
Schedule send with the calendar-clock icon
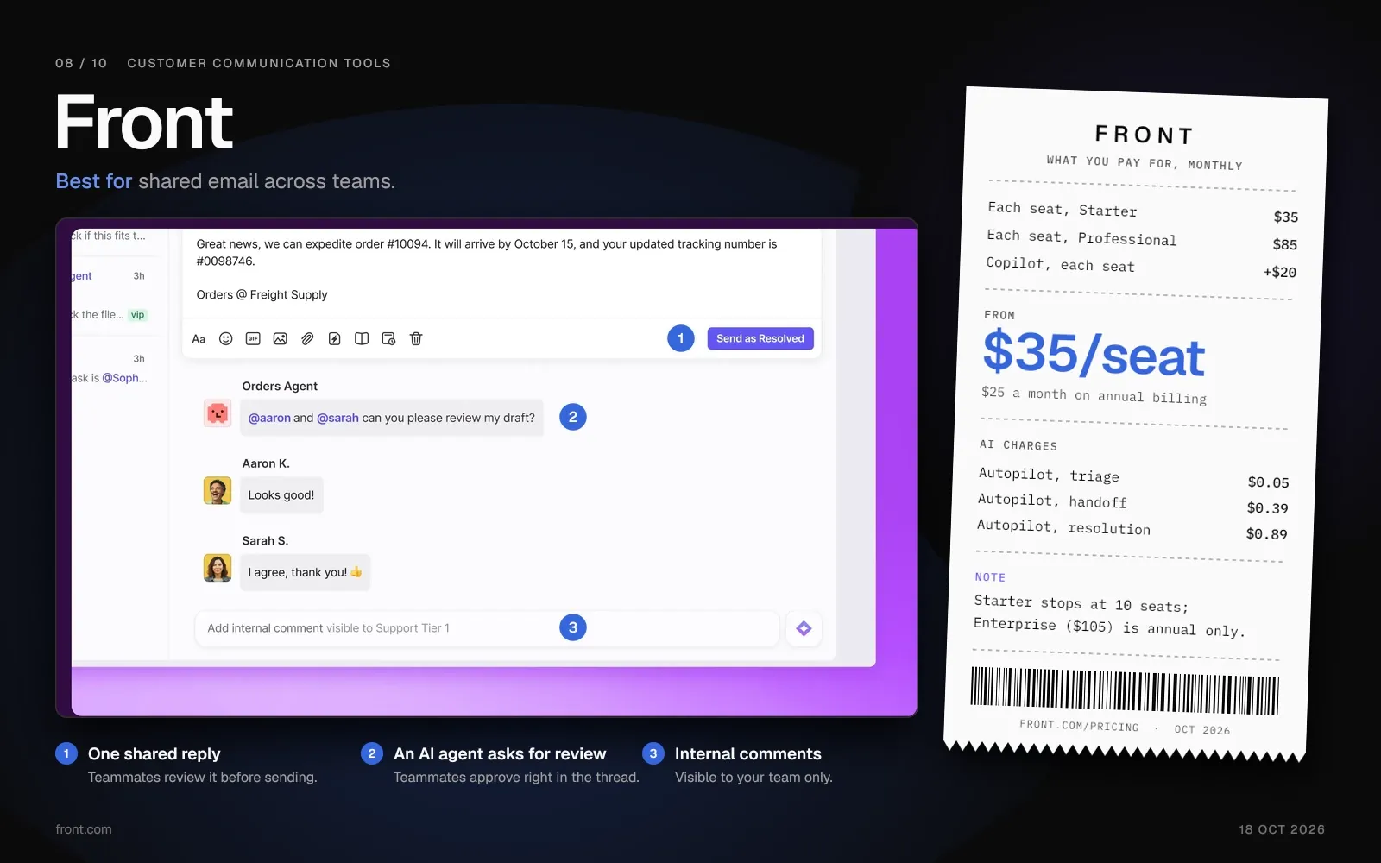click(x=389, y=339)
